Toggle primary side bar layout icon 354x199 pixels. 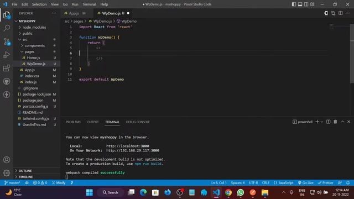294,4
